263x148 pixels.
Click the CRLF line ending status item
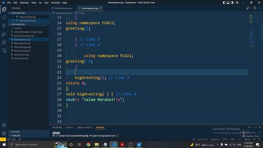tap(233, 139)
